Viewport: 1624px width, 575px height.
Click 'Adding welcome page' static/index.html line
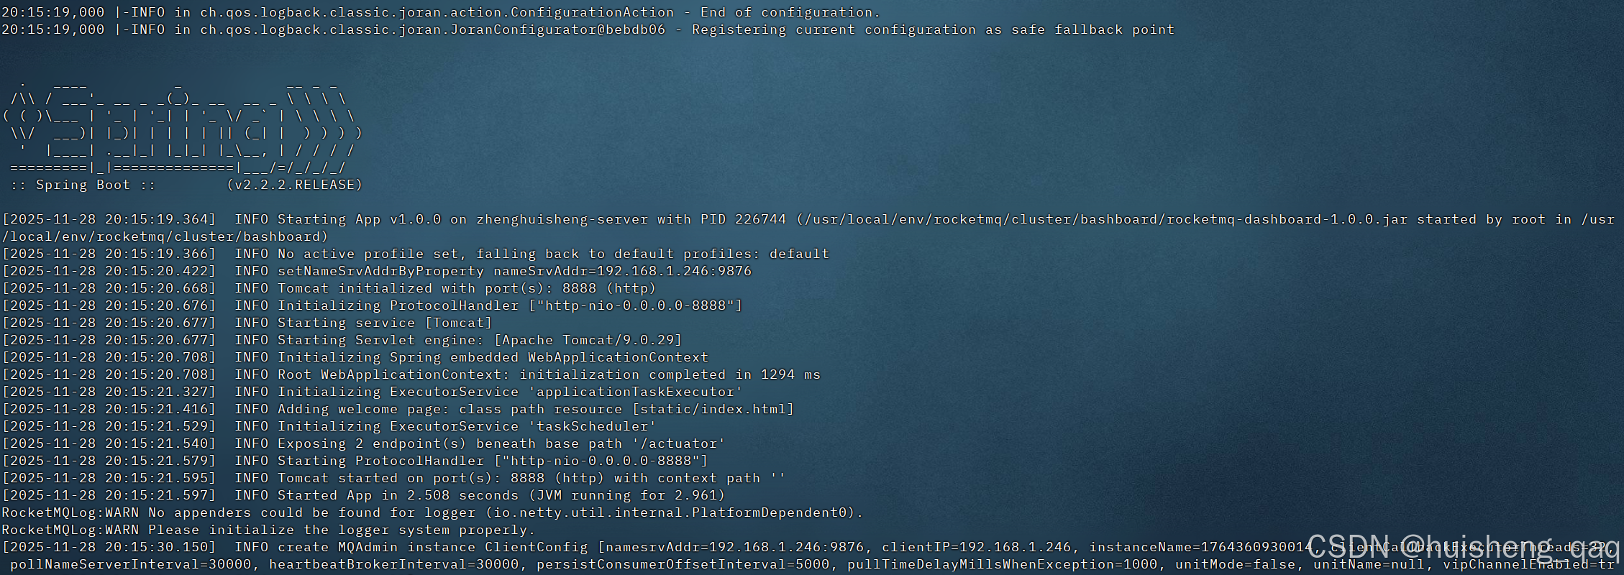click(x=398, y=409)
